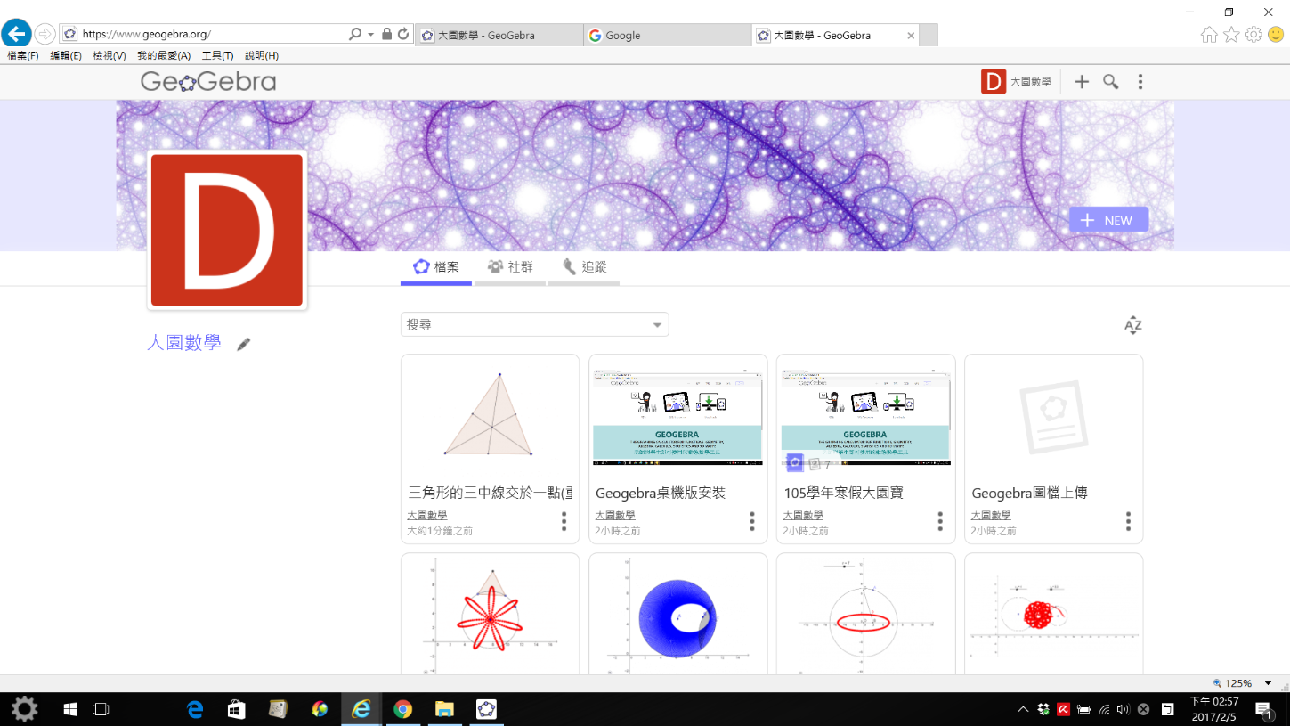
Task: Close the active 大園數學 - GeoGebra tab
Action: coord(911,36)
